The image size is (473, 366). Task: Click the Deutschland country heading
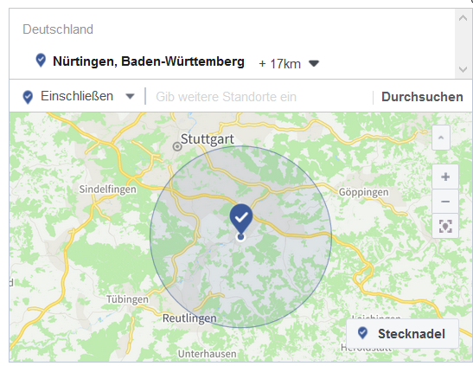pos(58,29)
